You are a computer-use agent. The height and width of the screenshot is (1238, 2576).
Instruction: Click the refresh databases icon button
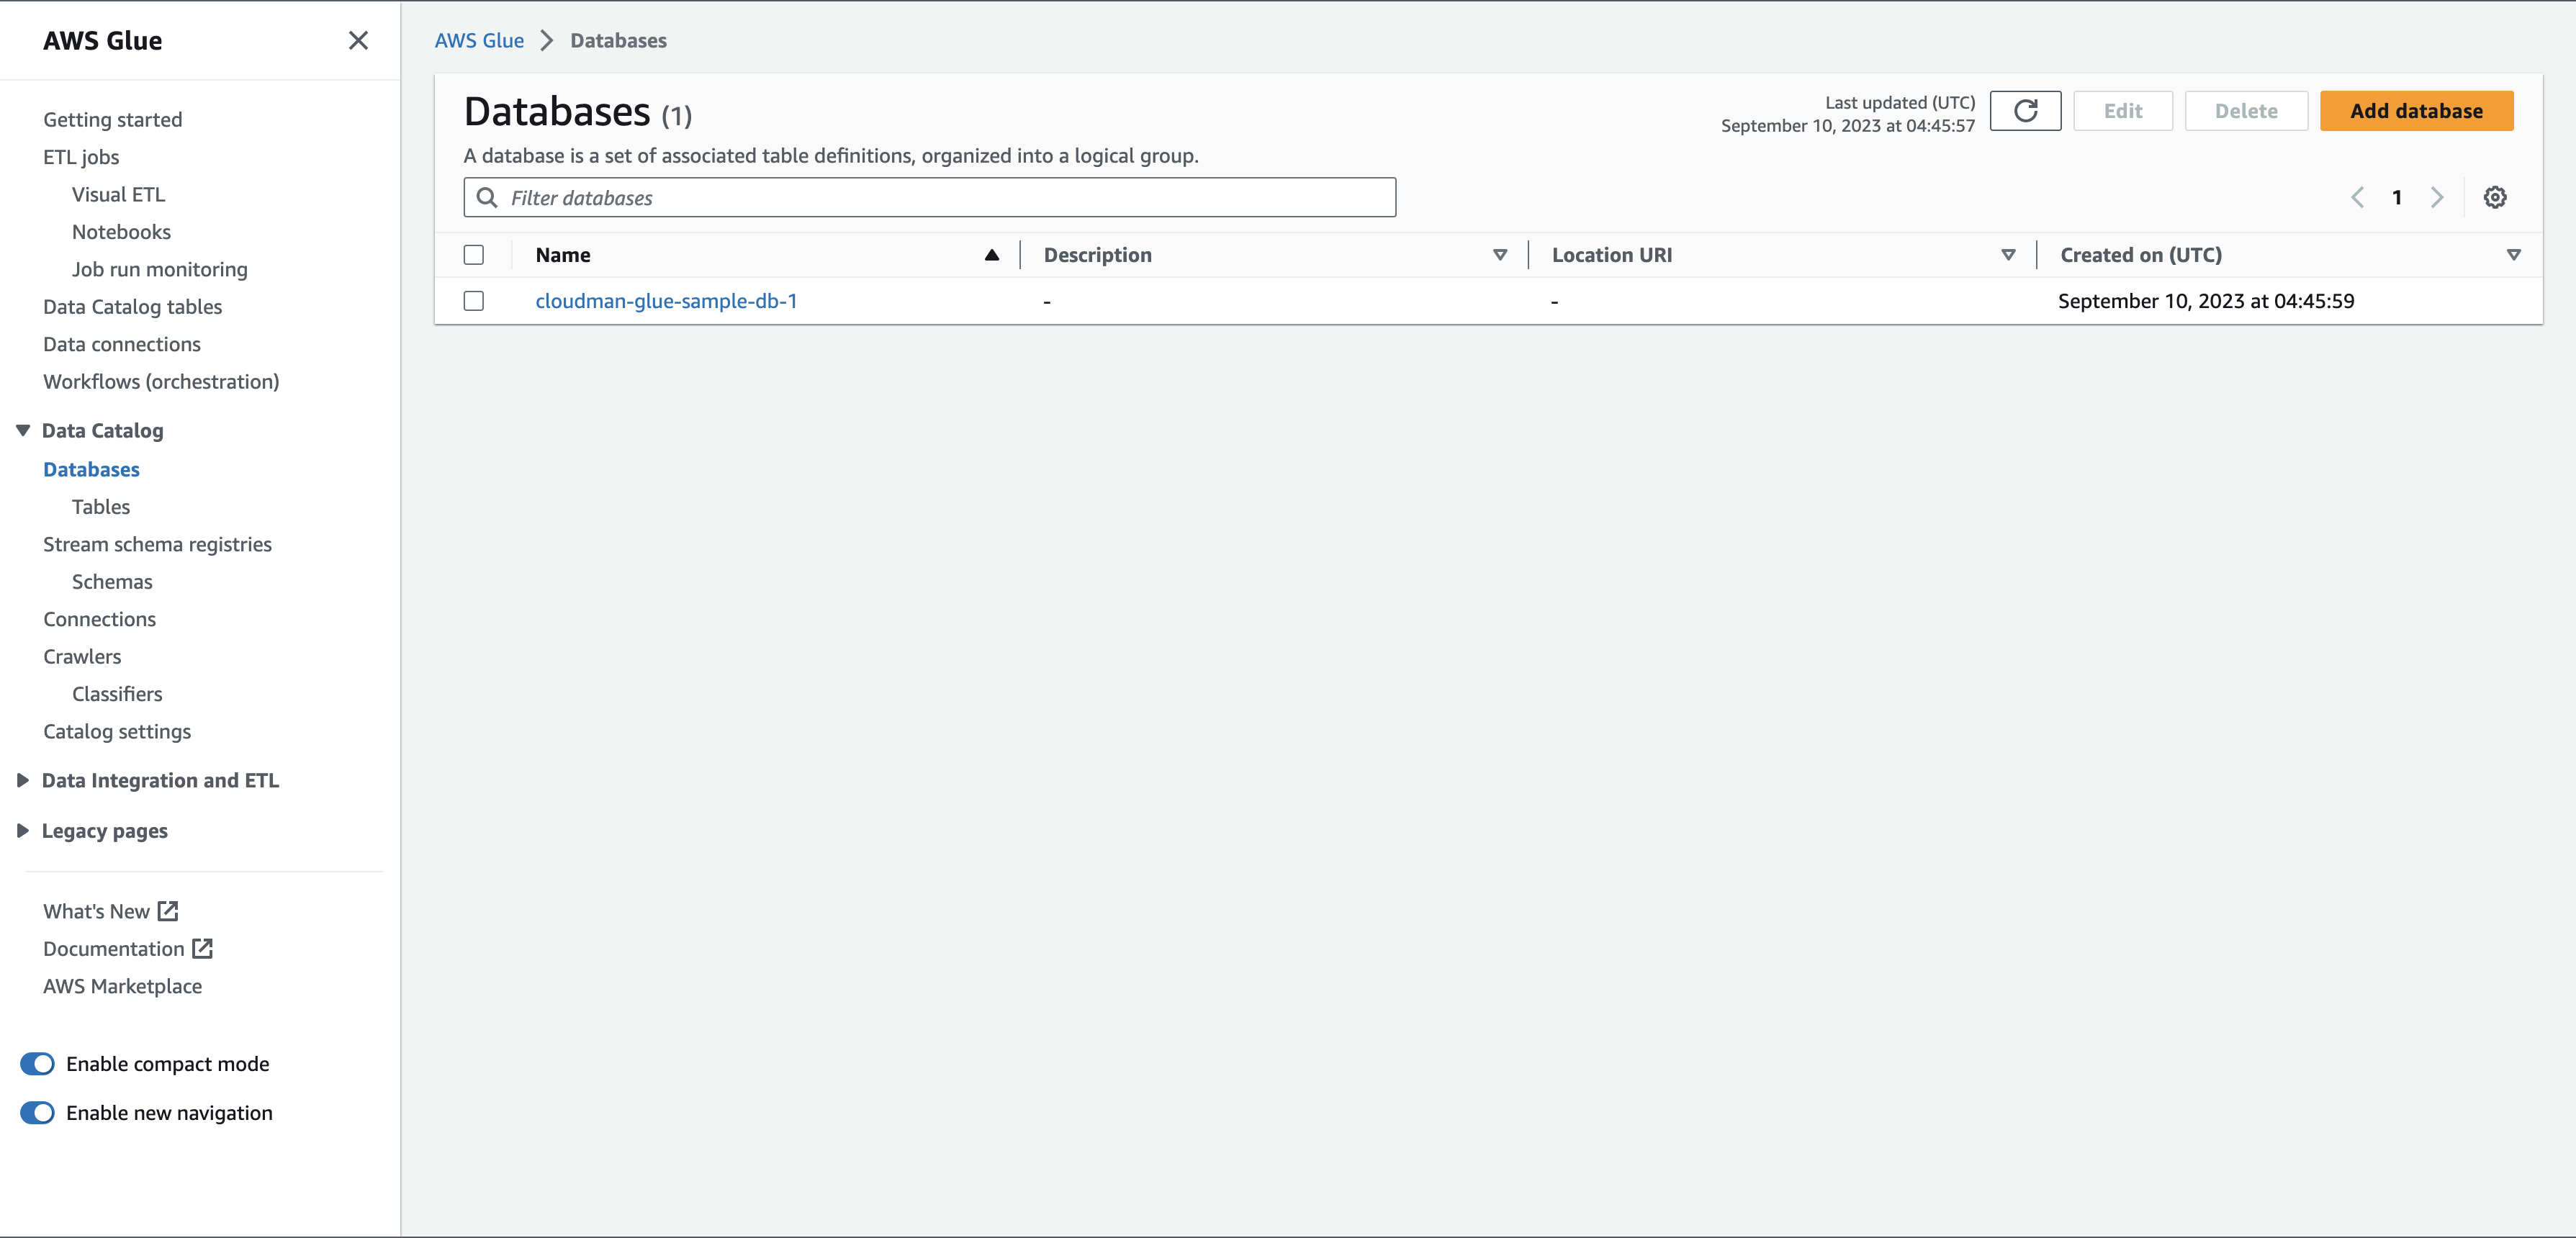2025,111
